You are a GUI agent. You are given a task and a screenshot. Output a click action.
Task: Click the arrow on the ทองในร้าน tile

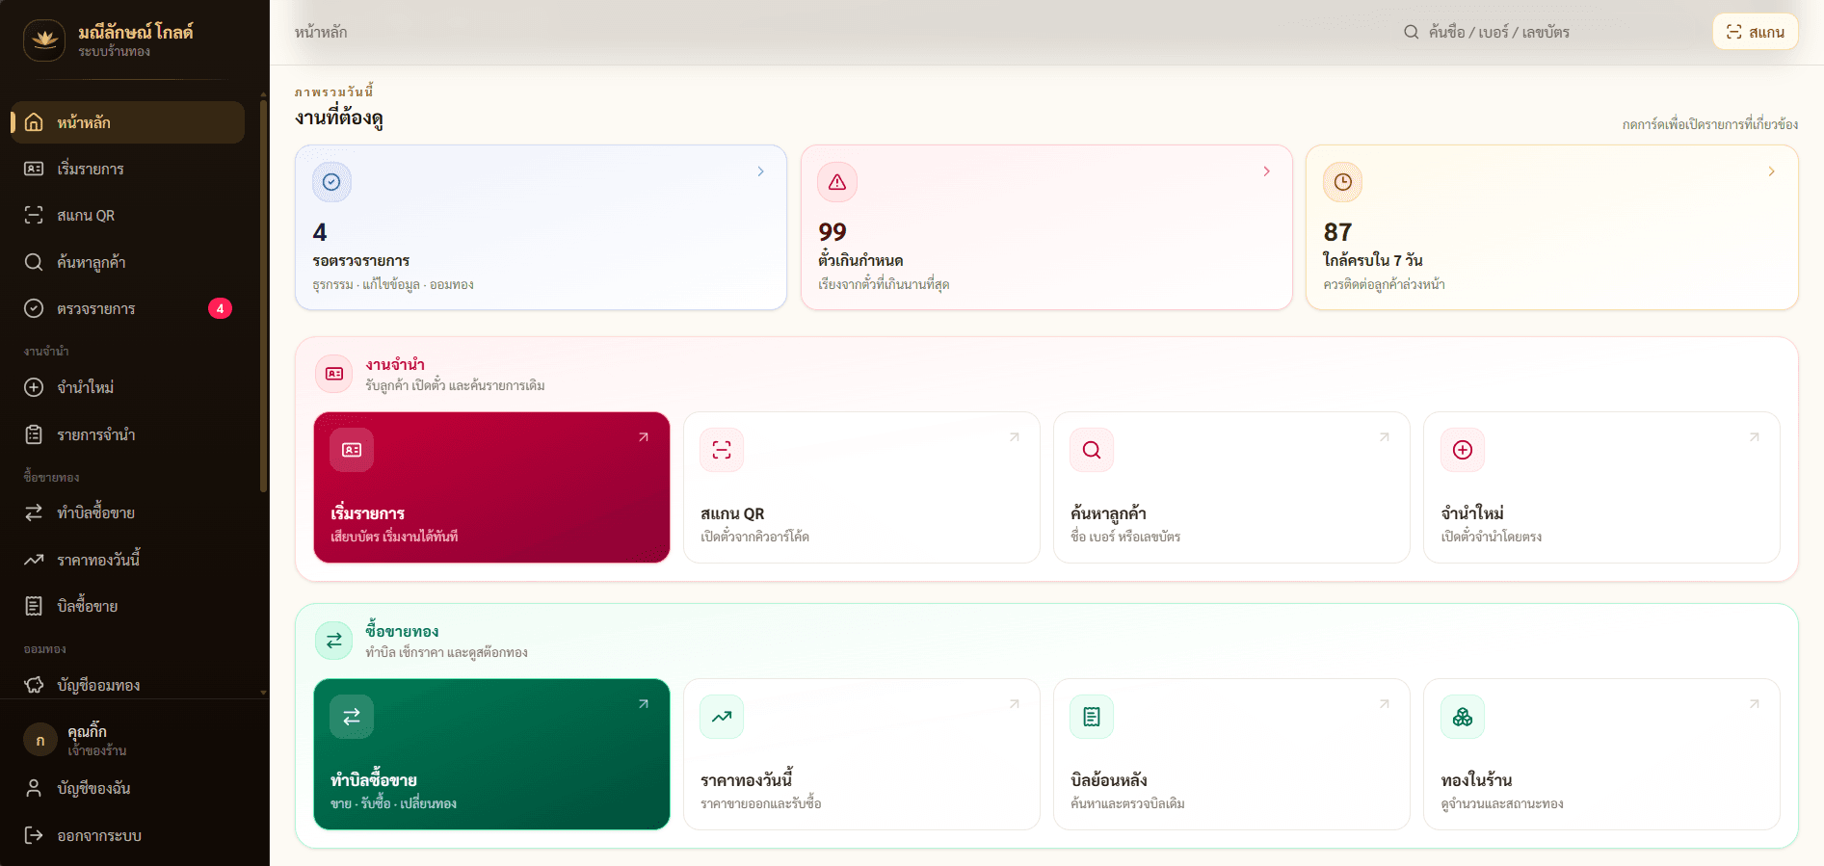click(x=1755, y=704)
